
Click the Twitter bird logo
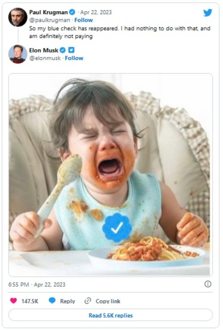208,12
